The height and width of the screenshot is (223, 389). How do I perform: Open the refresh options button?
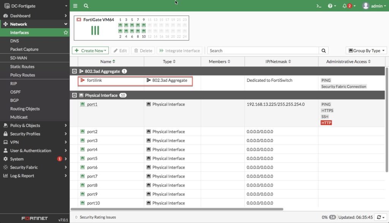(381, 217)
